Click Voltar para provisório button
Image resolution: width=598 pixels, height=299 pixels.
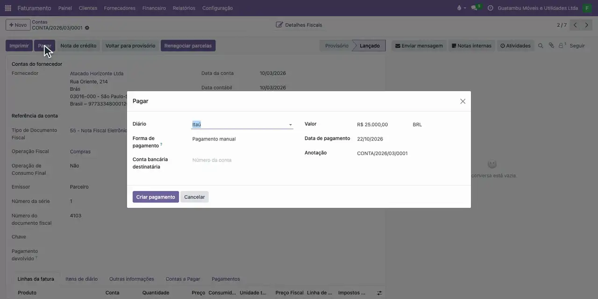click(x=130, y=46)
